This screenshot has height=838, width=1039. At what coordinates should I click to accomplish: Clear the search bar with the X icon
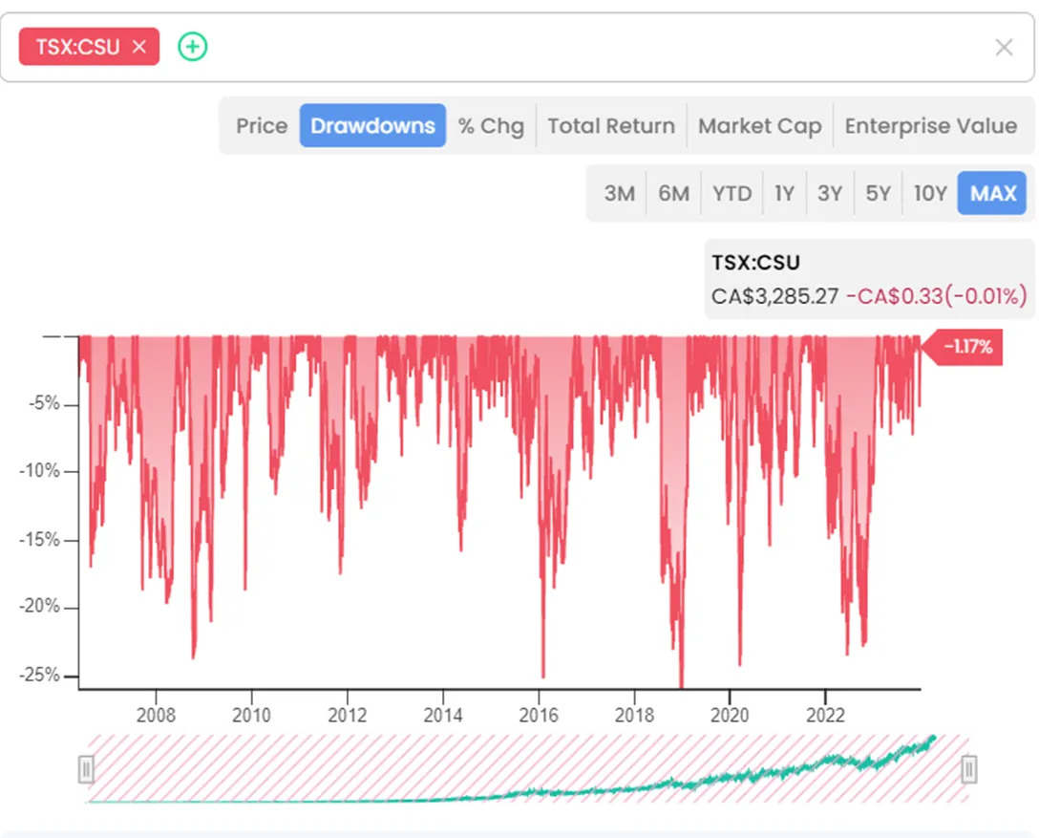pos(1004,47)
